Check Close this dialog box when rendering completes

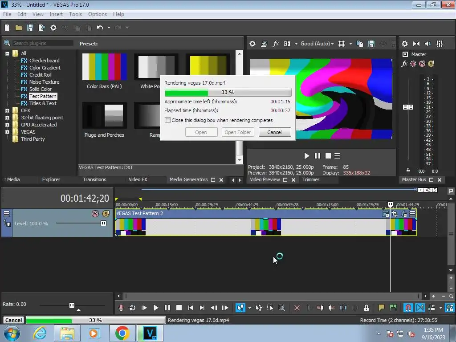(167, 120)
